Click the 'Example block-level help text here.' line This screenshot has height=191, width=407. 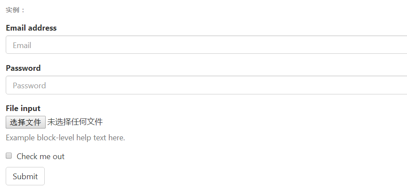click(65, 138)
